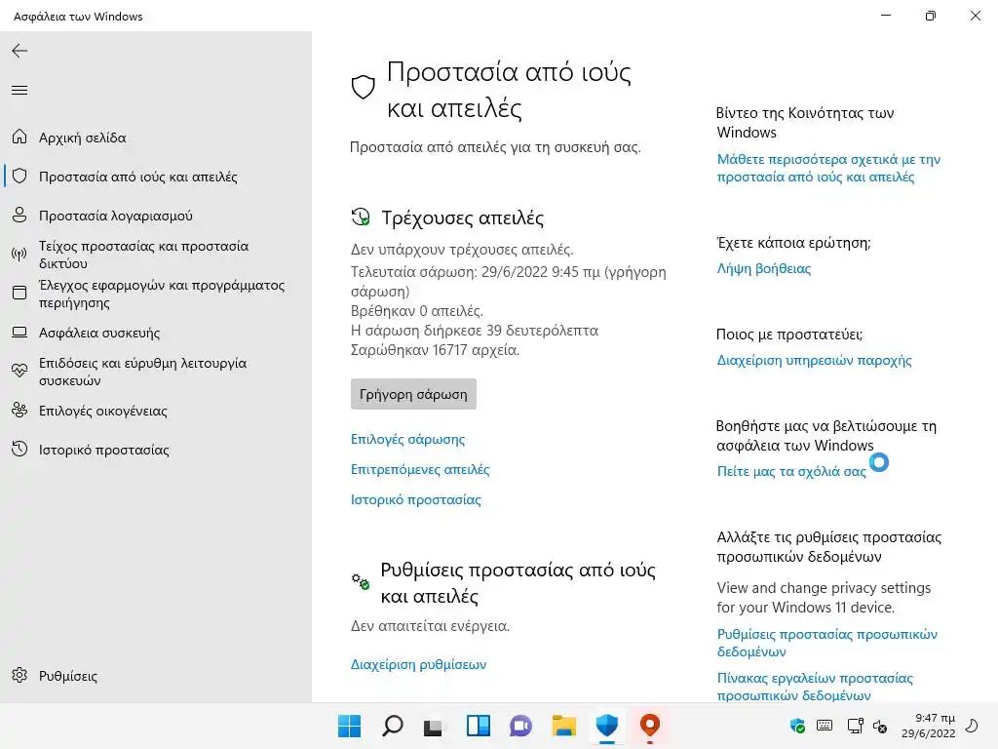The width and height of the screenshot is (998, 749).
Task: Open the taskbar Search icon
Action: tap(393, 726)
